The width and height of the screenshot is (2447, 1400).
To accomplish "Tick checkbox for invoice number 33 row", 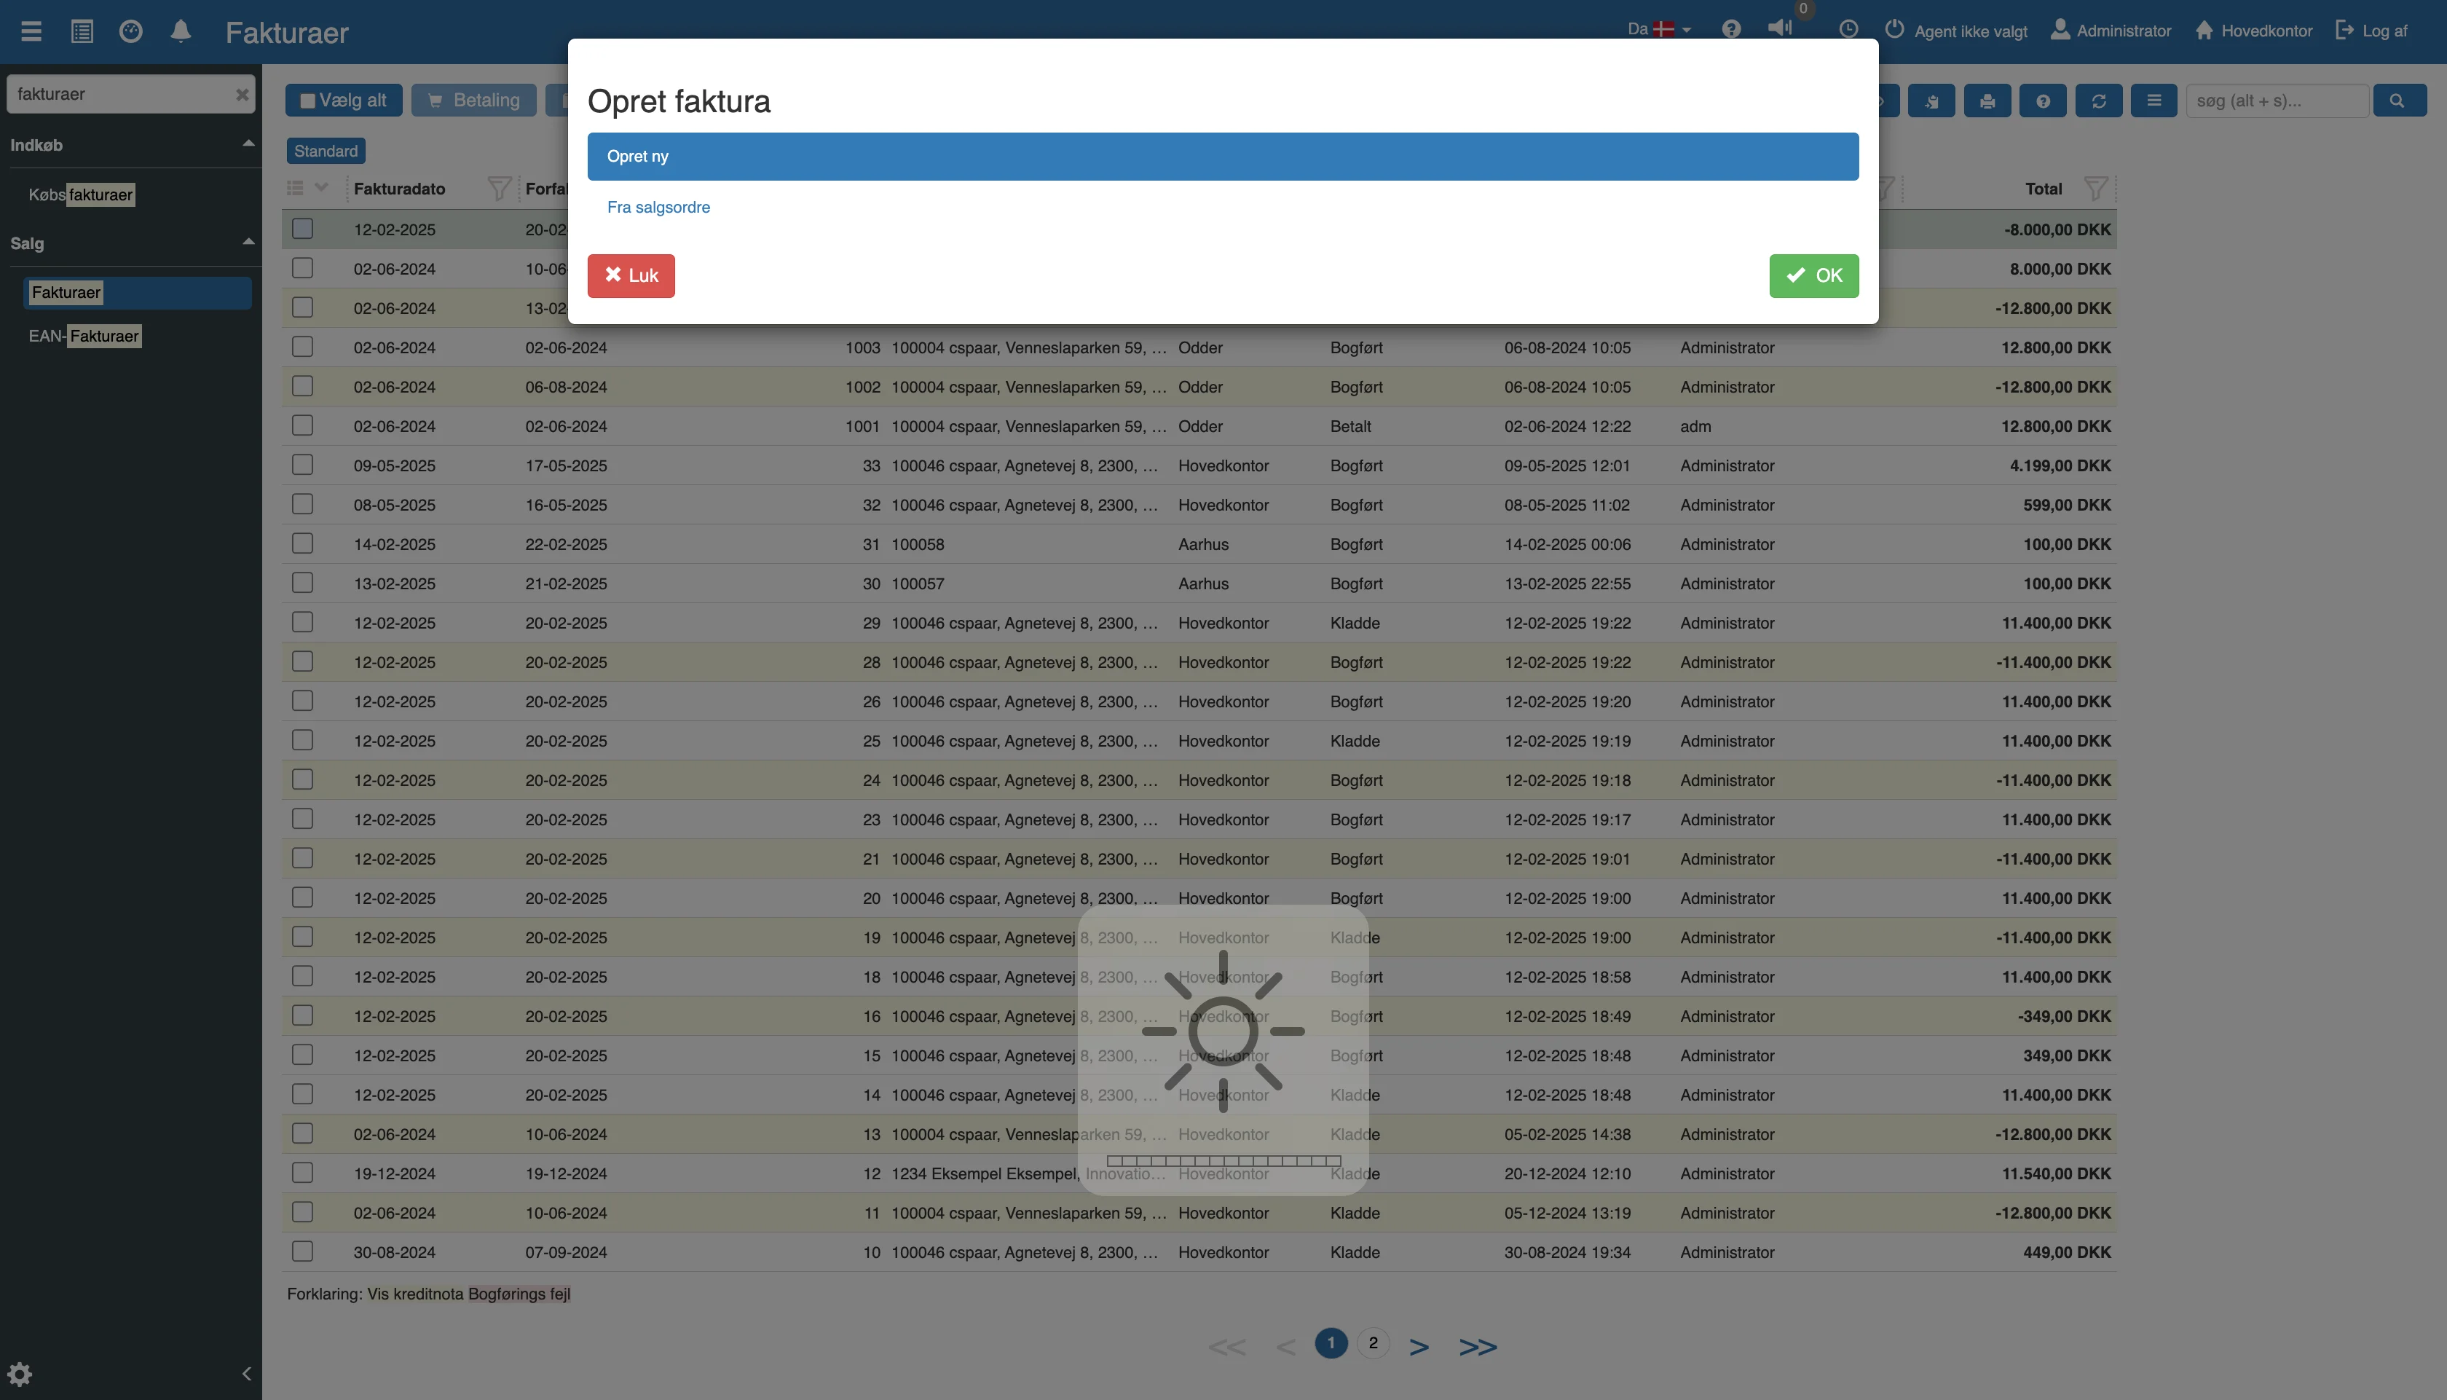I will point(303,465).
